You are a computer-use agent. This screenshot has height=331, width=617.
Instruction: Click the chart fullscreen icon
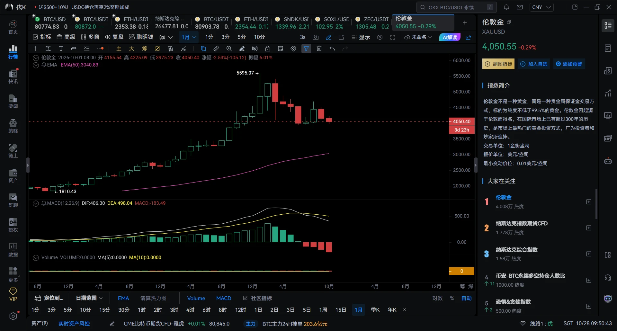click(x=393, y=37)
